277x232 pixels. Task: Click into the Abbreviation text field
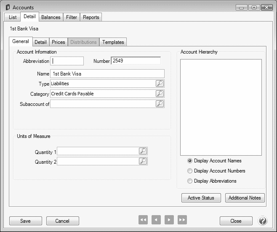[67, 61]
